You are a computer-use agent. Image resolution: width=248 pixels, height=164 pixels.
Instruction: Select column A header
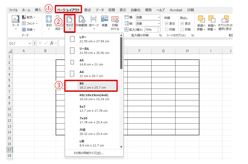[x=24, y=51]
